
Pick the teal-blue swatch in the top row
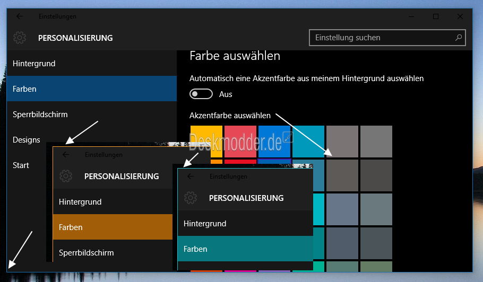click(308, 142)
